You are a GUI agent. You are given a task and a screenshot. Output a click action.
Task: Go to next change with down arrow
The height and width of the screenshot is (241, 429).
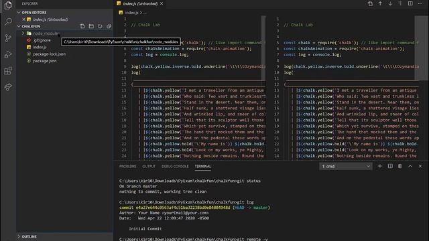click(390, 3)
